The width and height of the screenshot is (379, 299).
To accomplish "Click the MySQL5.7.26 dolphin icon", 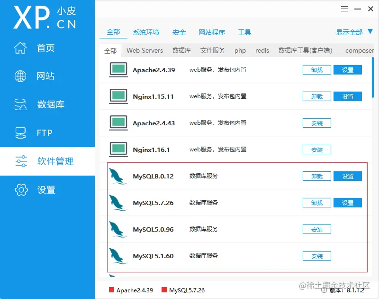I will coord(117,203).
